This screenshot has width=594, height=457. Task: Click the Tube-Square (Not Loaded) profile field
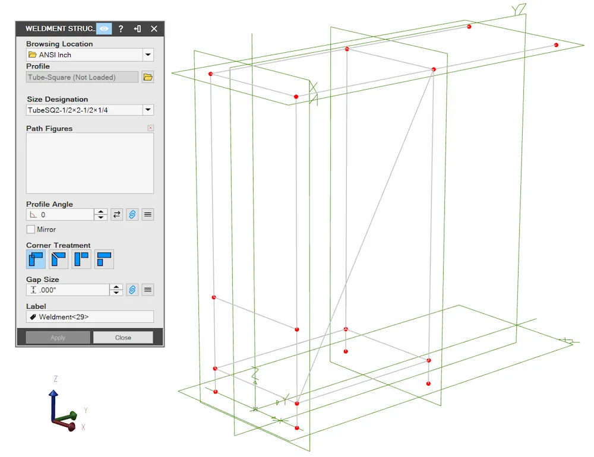[82, 77]
